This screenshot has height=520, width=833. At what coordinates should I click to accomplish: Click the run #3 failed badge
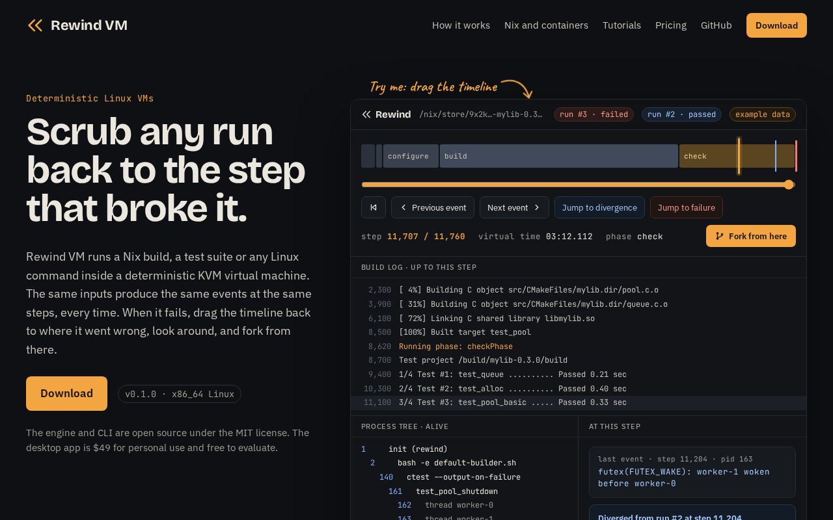click(x=594, y=114)
